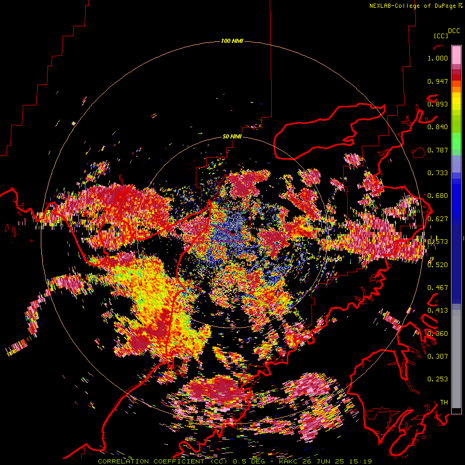Click the 0.733 scale value
This screenshot has height=465, width=465.
pos(438,173)
